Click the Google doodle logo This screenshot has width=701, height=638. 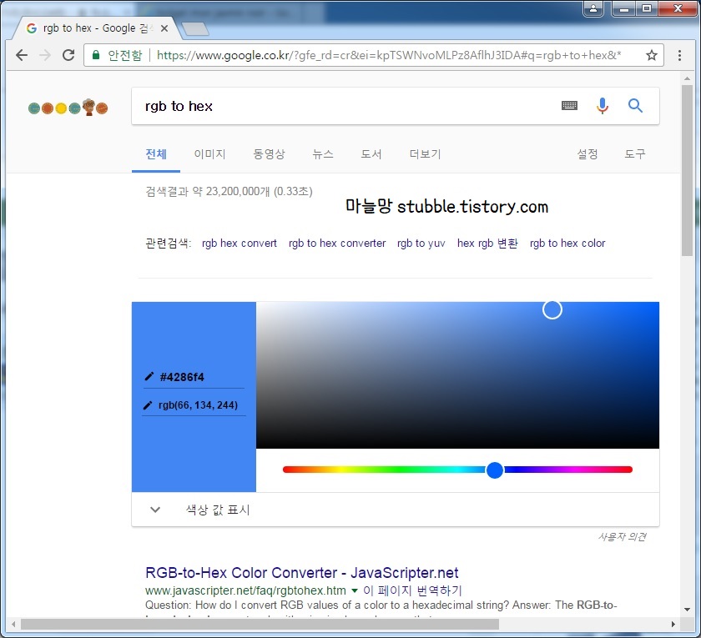68,108
